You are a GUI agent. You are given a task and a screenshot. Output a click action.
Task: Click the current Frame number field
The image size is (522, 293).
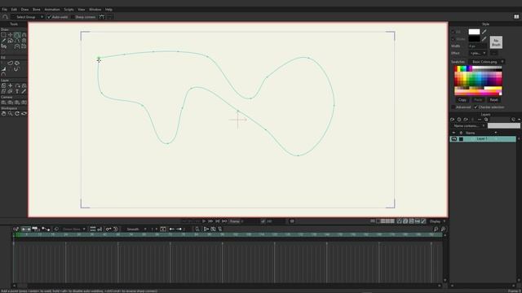(x=250, y=221)
